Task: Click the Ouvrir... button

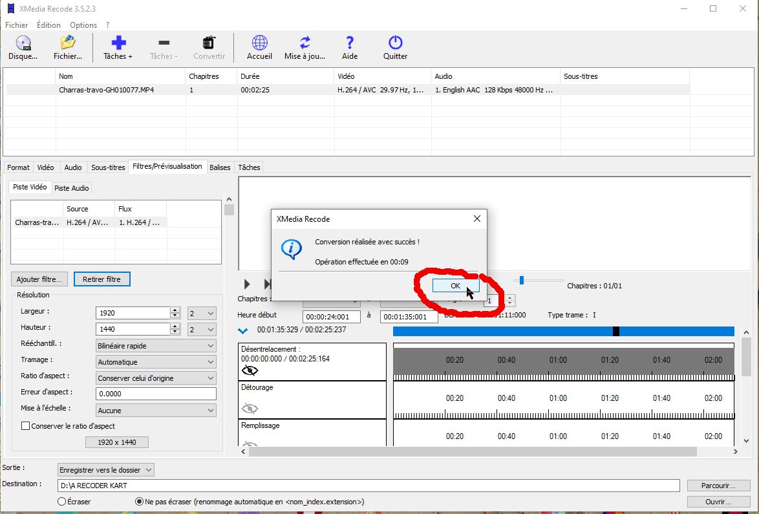Action: coord(718,502)
